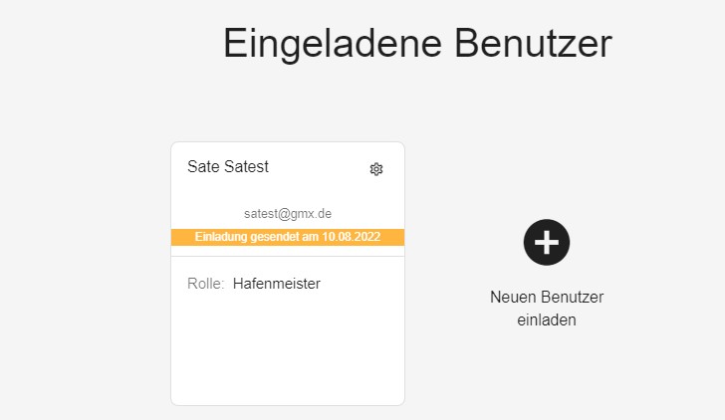Click the black plus circle icon
Image resolution: width=725 pixels, height=420 pixels.
[x=547, y=242]
